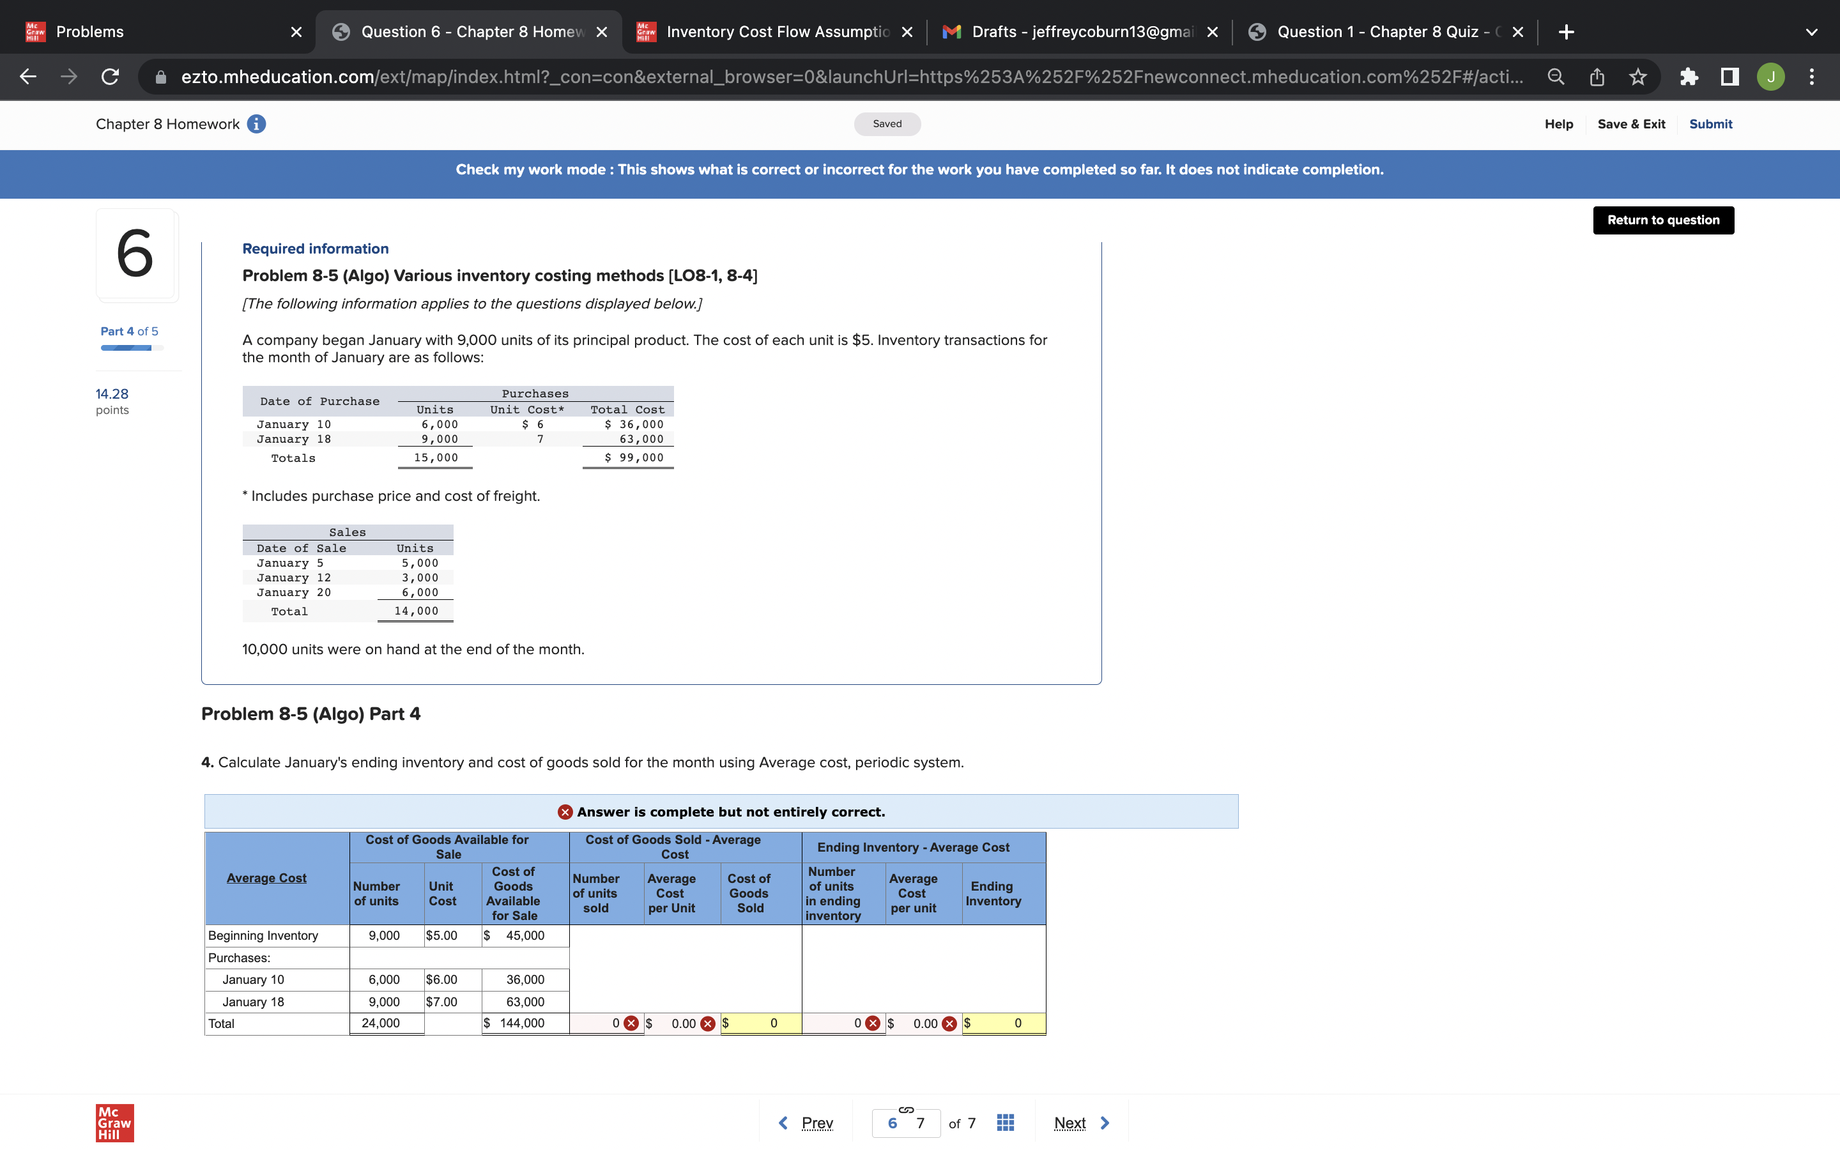Screen dimensions: 1840x1150
Task: Click the Submit link
Action: click(x=1710, y=124)
